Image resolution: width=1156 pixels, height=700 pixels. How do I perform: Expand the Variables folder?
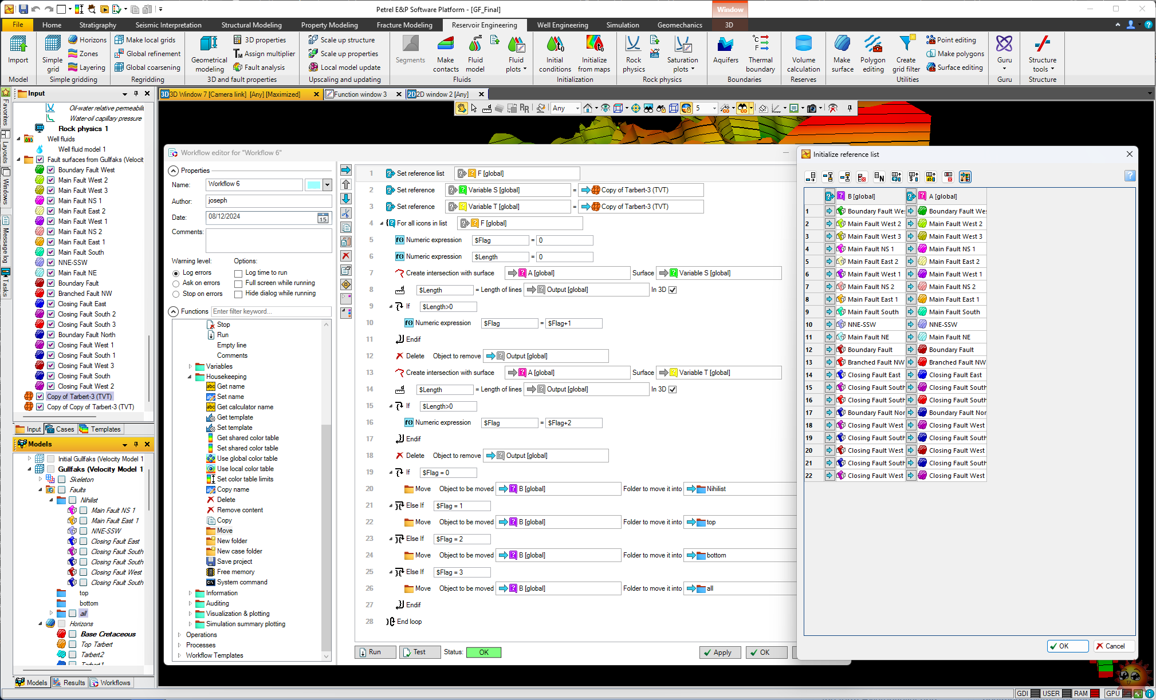pos(190,366)
